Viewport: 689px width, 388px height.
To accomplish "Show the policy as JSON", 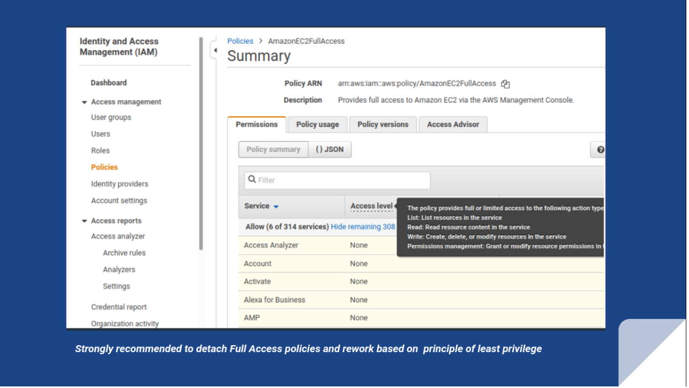I will click(329, 150).
